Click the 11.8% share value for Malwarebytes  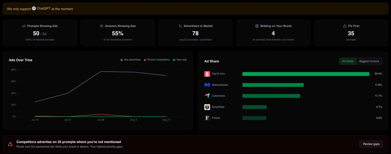tap(378, 85)
